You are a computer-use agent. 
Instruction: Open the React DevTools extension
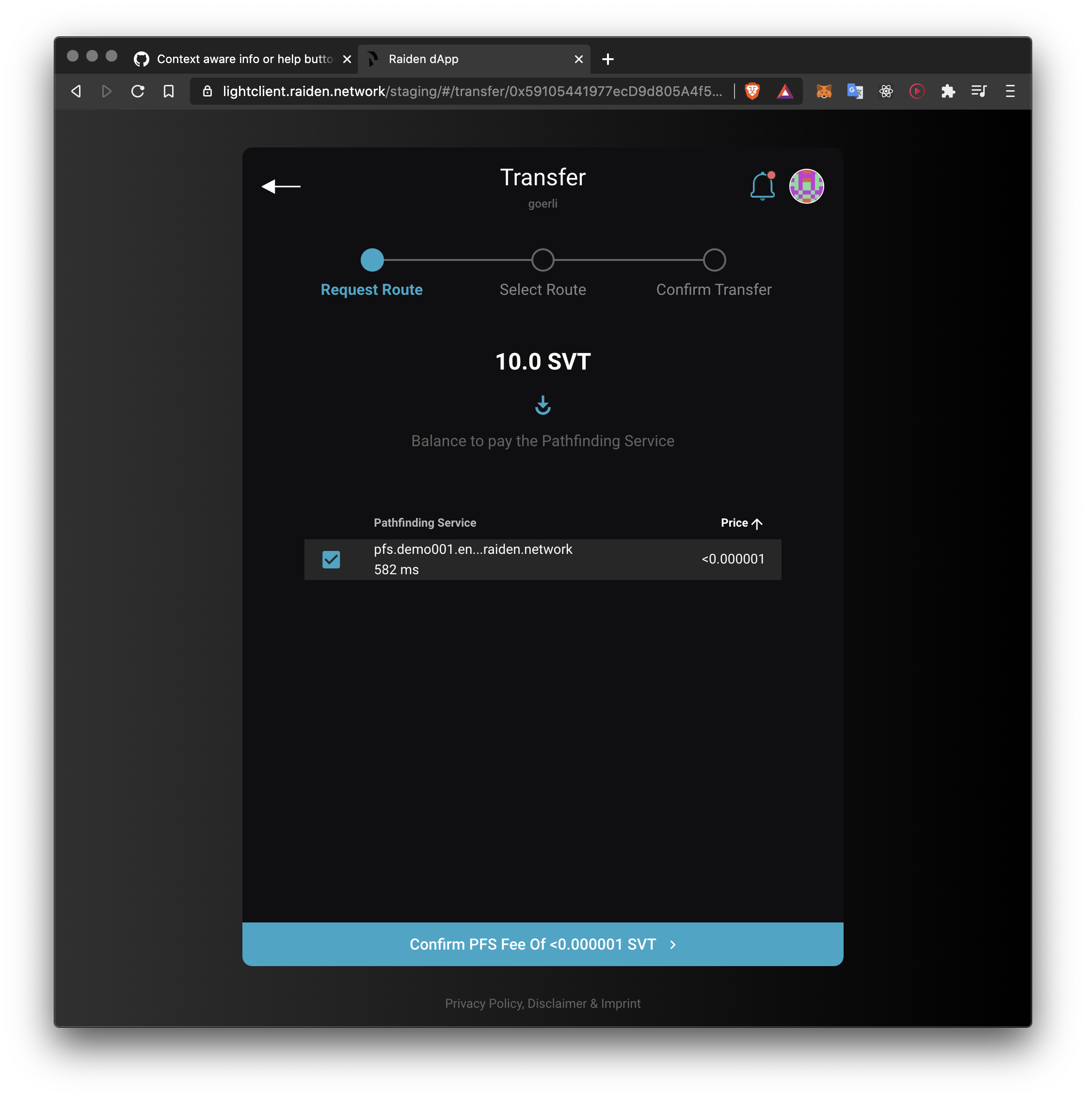click(x=886, y=91)
